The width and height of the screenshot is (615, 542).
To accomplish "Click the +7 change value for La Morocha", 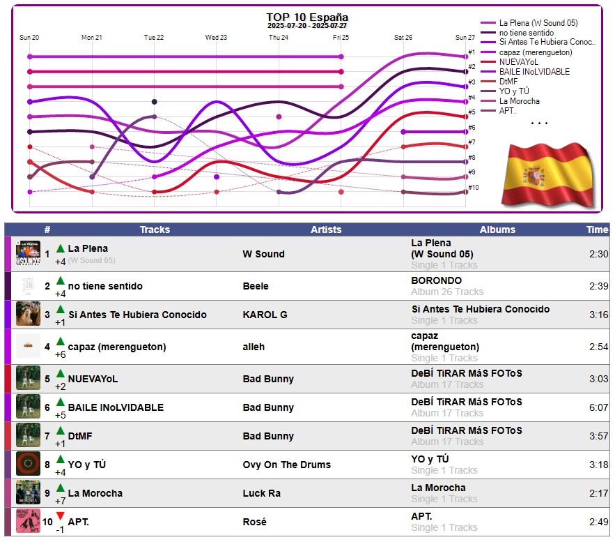I will [x=60, y=501].
